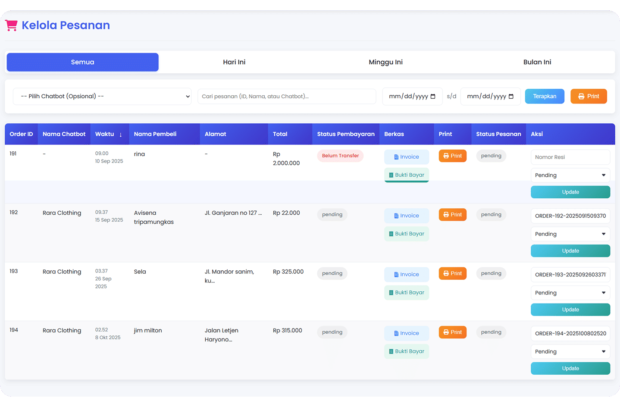The height and width of the screenshot is (407, 620).
Task: Open the Invoice document for order 192
Action: pyautogui.click(x=406, y=216)
